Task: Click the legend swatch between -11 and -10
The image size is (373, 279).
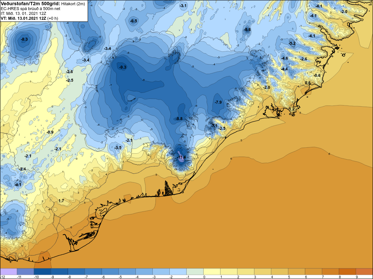Action: point(25,272)
